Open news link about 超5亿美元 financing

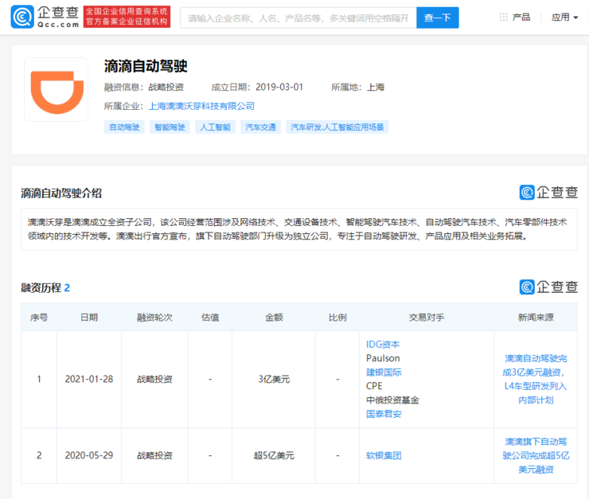click(x=535, y=455)
